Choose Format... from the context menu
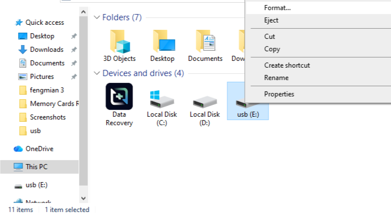 (318, 8)
